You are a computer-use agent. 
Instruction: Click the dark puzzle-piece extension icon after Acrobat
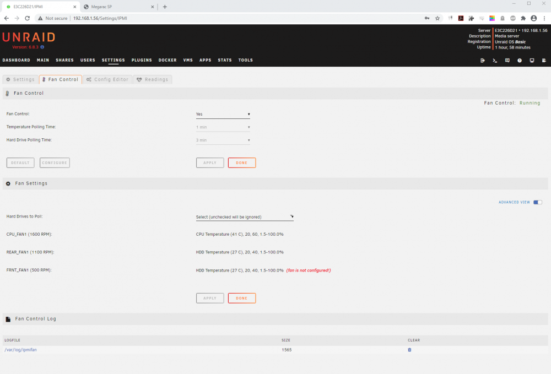click(x=471, y=18)
